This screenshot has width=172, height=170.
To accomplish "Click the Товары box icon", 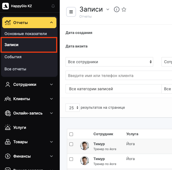I will (8, 142).
